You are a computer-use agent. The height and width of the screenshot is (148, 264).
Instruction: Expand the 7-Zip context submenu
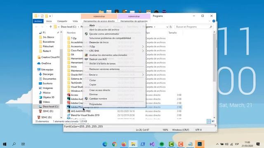[x=143, y=46]
